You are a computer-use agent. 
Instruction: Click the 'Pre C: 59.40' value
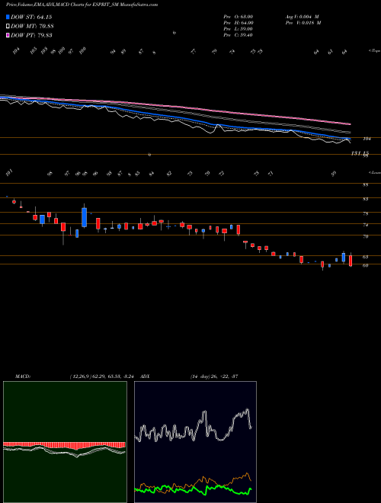point(239,35)
